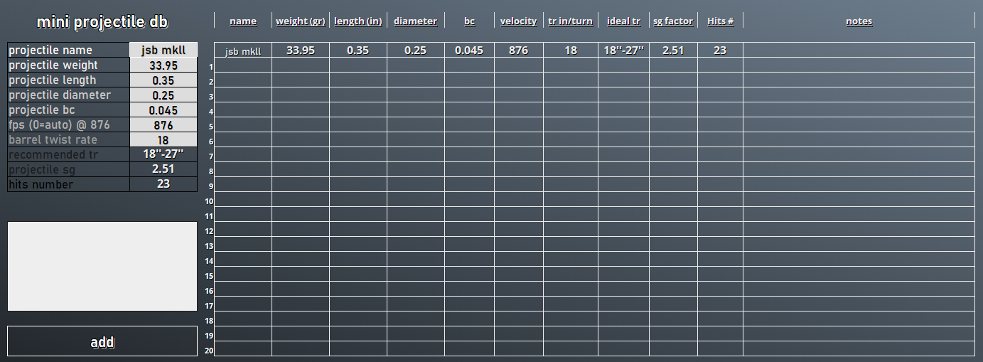The height and width of the screenshot is (362, 983).
Task: Click the barrel twist rate label
Action: tap(53, 140)
